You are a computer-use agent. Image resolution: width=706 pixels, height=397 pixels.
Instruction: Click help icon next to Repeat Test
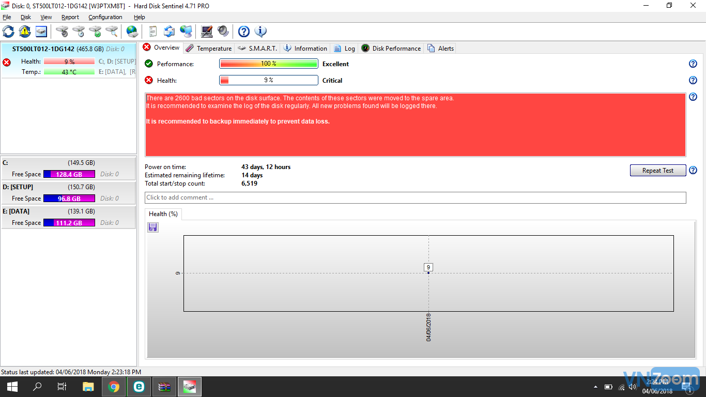coord(693,170)
